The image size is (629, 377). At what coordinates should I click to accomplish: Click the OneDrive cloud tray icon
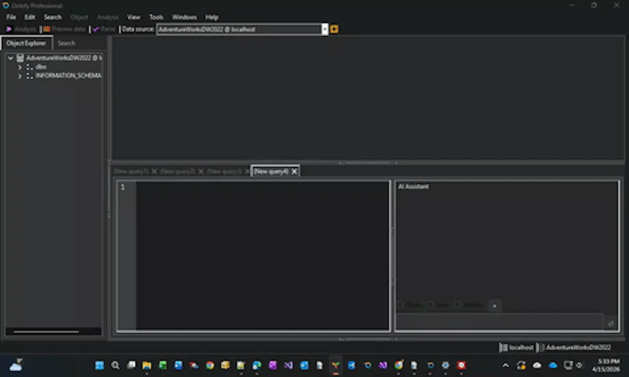[553, 365]
